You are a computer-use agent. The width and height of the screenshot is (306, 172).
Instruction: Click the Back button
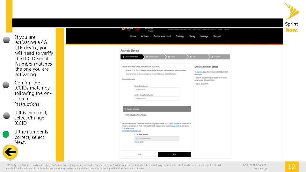[139, 154]
